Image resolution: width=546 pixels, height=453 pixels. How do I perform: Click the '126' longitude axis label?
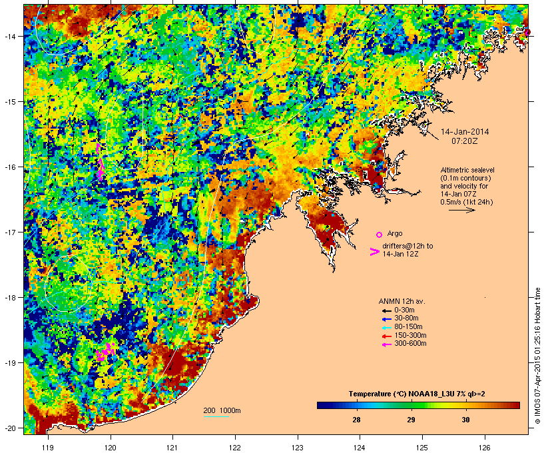point(485,448)
